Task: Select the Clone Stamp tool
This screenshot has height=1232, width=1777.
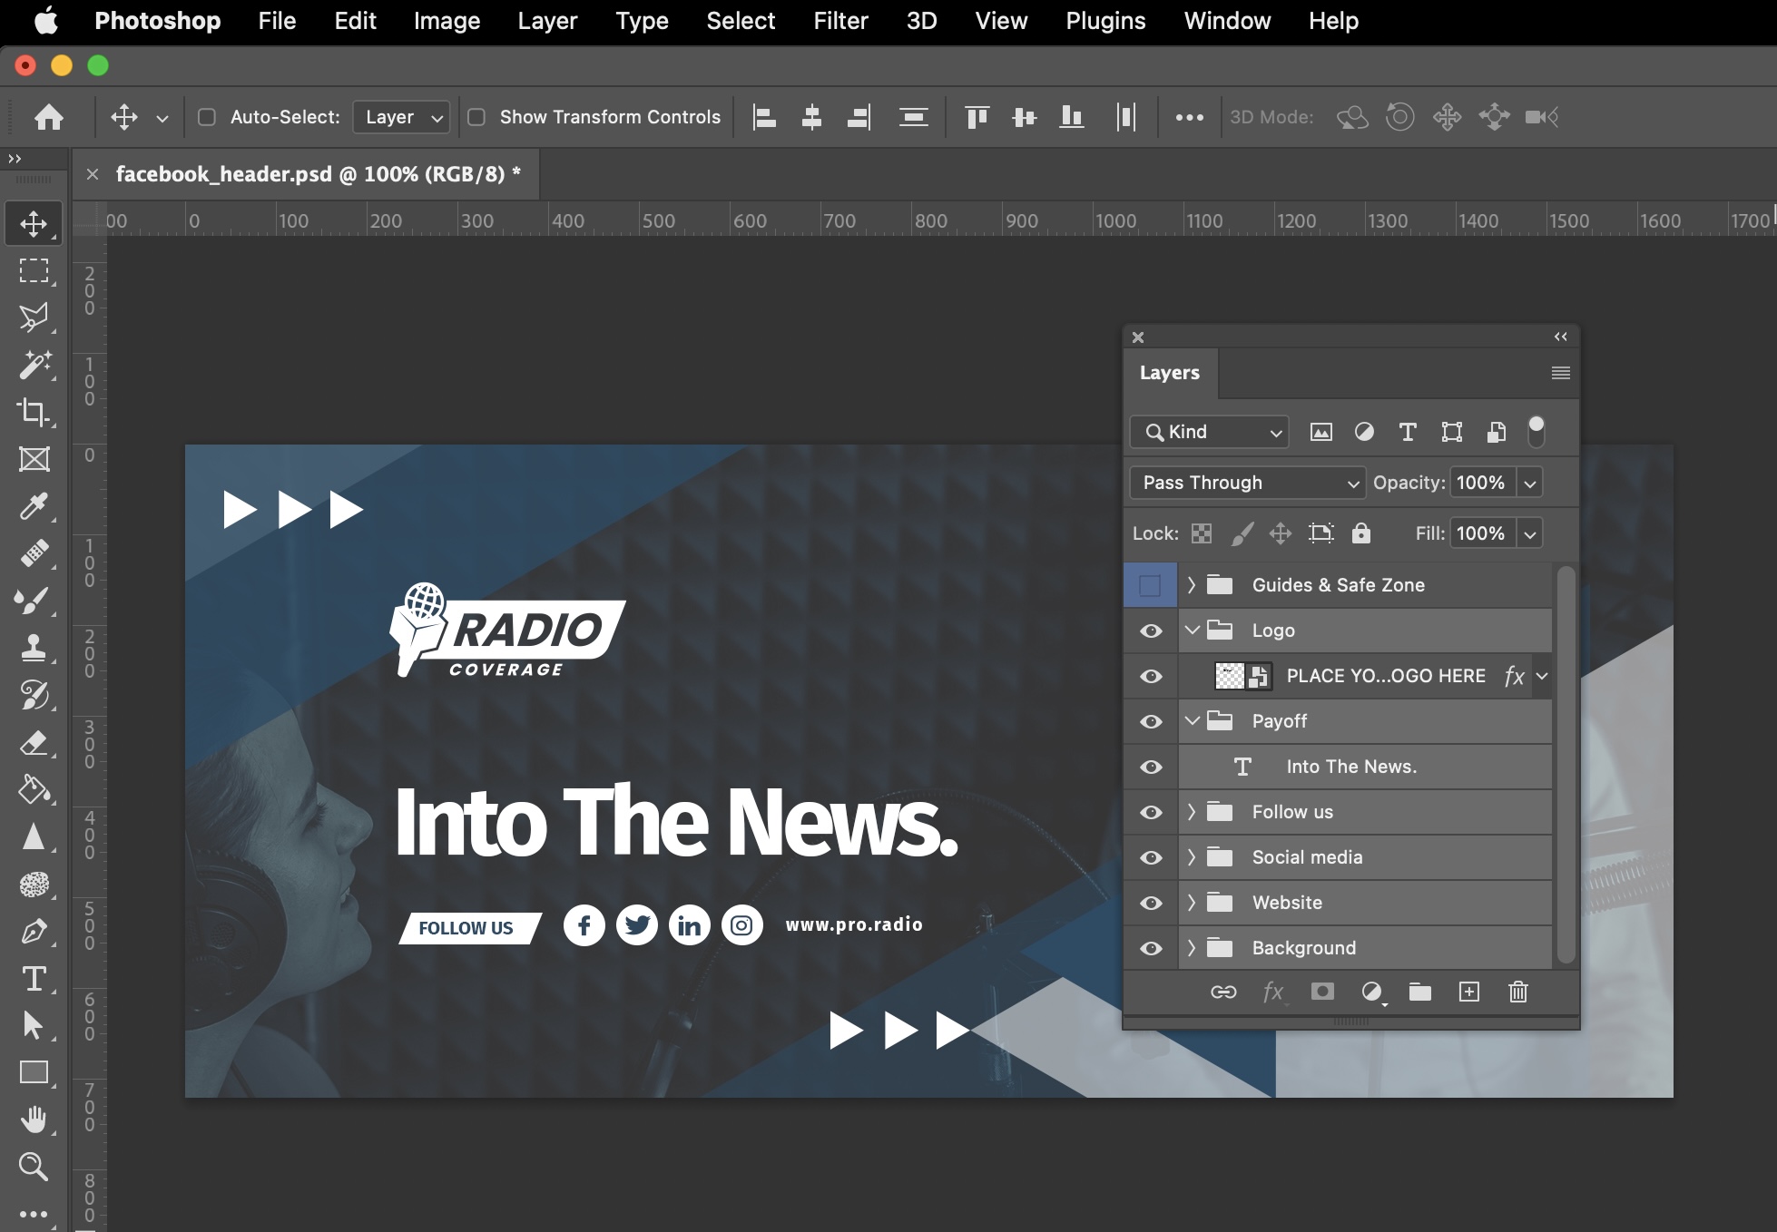Action: pyautogui.click(x=34, y=648)
